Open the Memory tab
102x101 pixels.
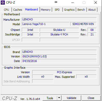46,10
